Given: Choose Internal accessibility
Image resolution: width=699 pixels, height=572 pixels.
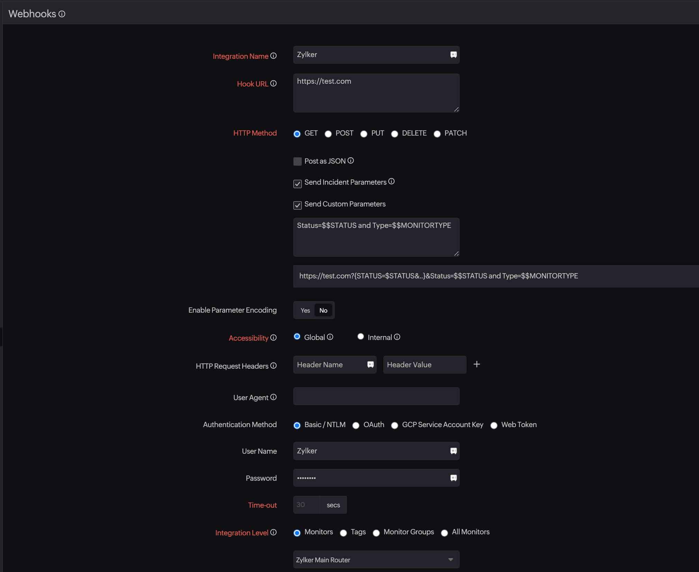Looking at the screenshot, I should pos(361,336).
